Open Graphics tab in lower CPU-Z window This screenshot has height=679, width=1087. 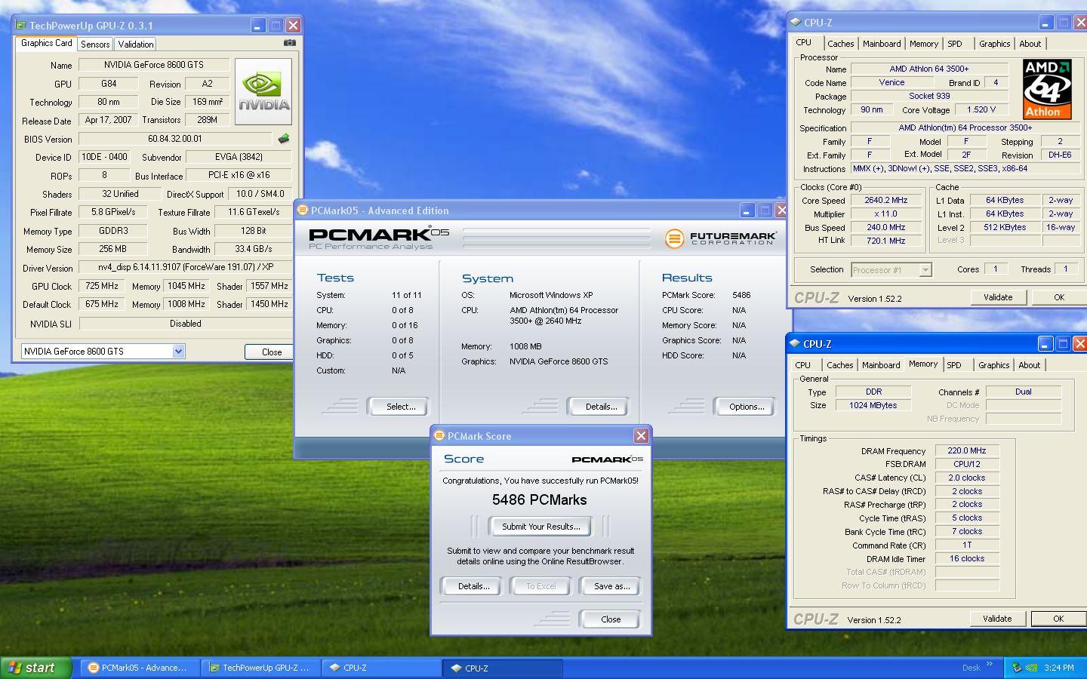coord(993,365)
